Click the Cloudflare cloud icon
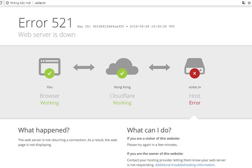The image size is (252, 168). click(122, 66)
